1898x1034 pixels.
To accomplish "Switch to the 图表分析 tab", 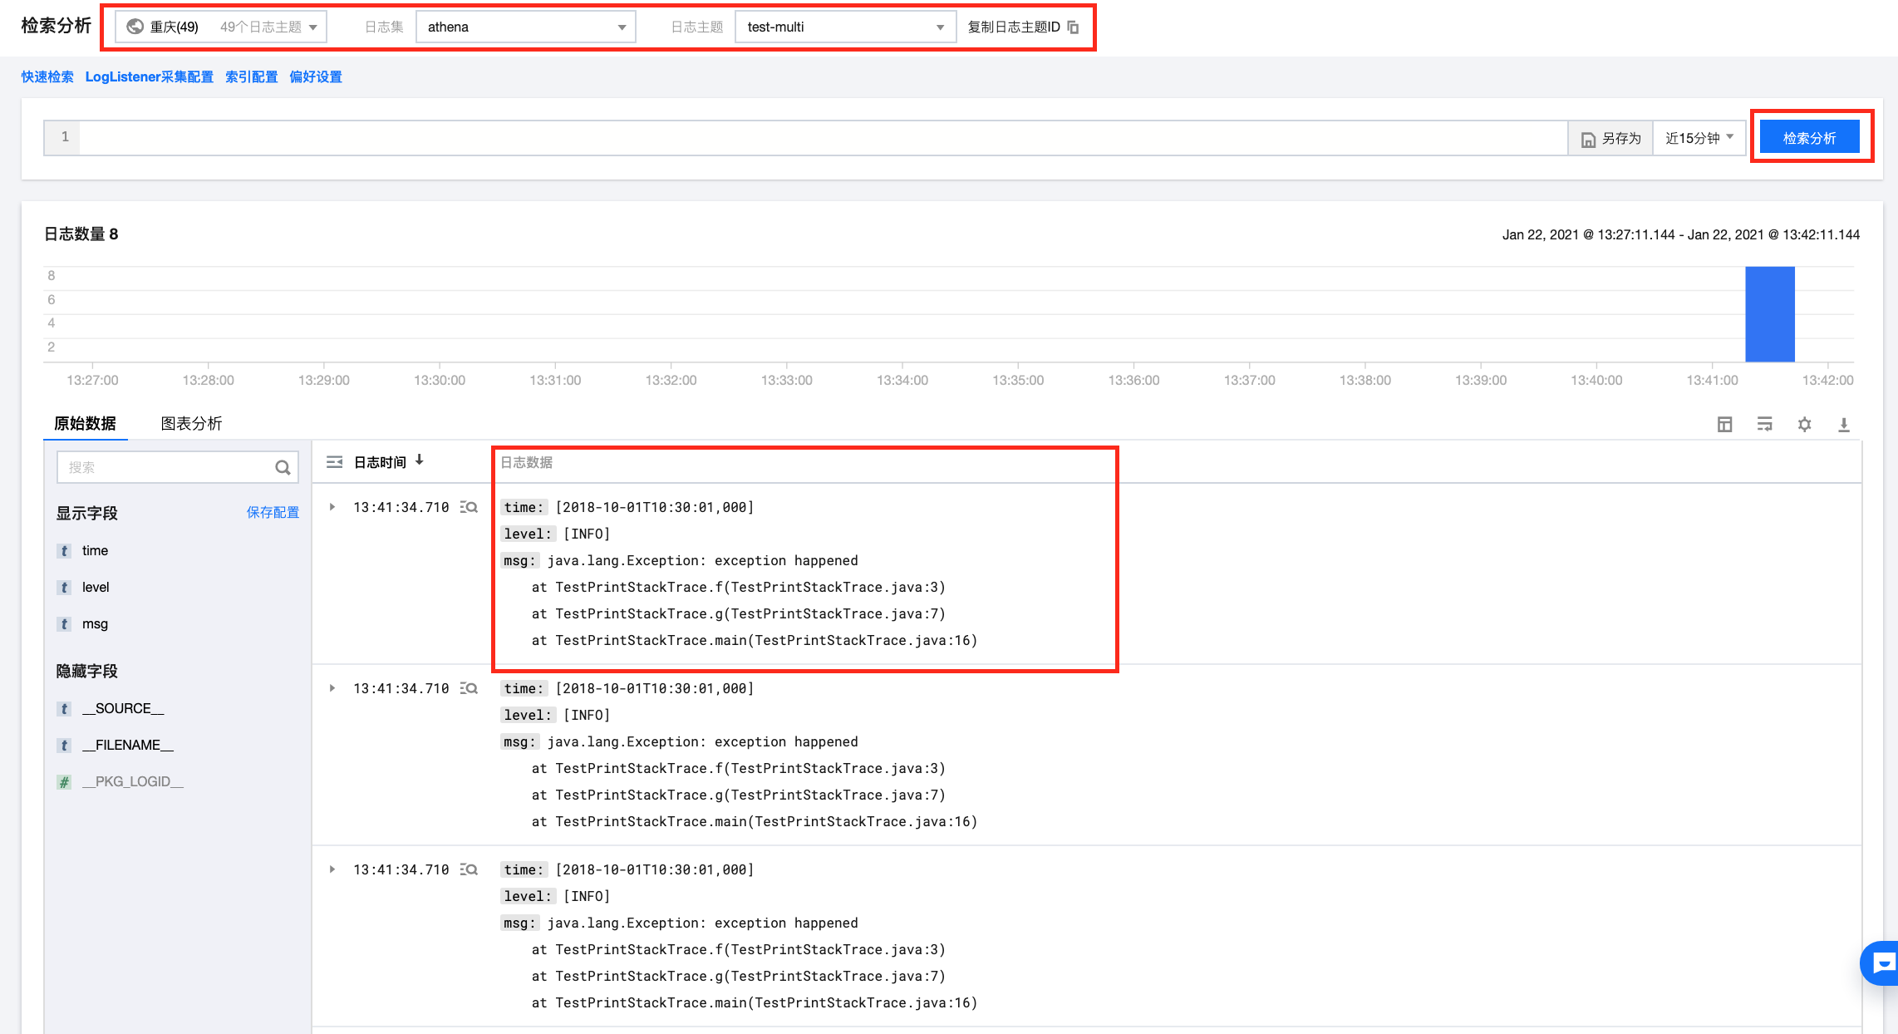I will click(191, 424).
